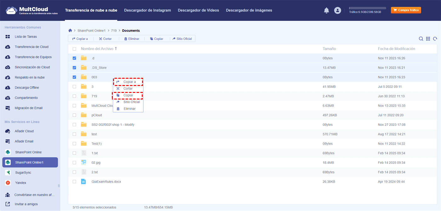Viewport: 441px width, 211px height.
Task: Select SharePoint Online1 account in sidebar
Action: tap(30, 163)
